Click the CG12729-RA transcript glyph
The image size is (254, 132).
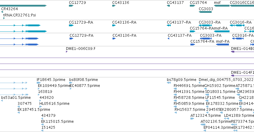(x=71, y=25)
